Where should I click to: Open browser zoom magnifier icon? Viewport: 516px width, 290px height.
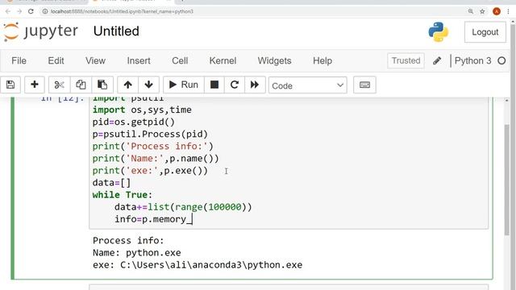click(471, 11)
